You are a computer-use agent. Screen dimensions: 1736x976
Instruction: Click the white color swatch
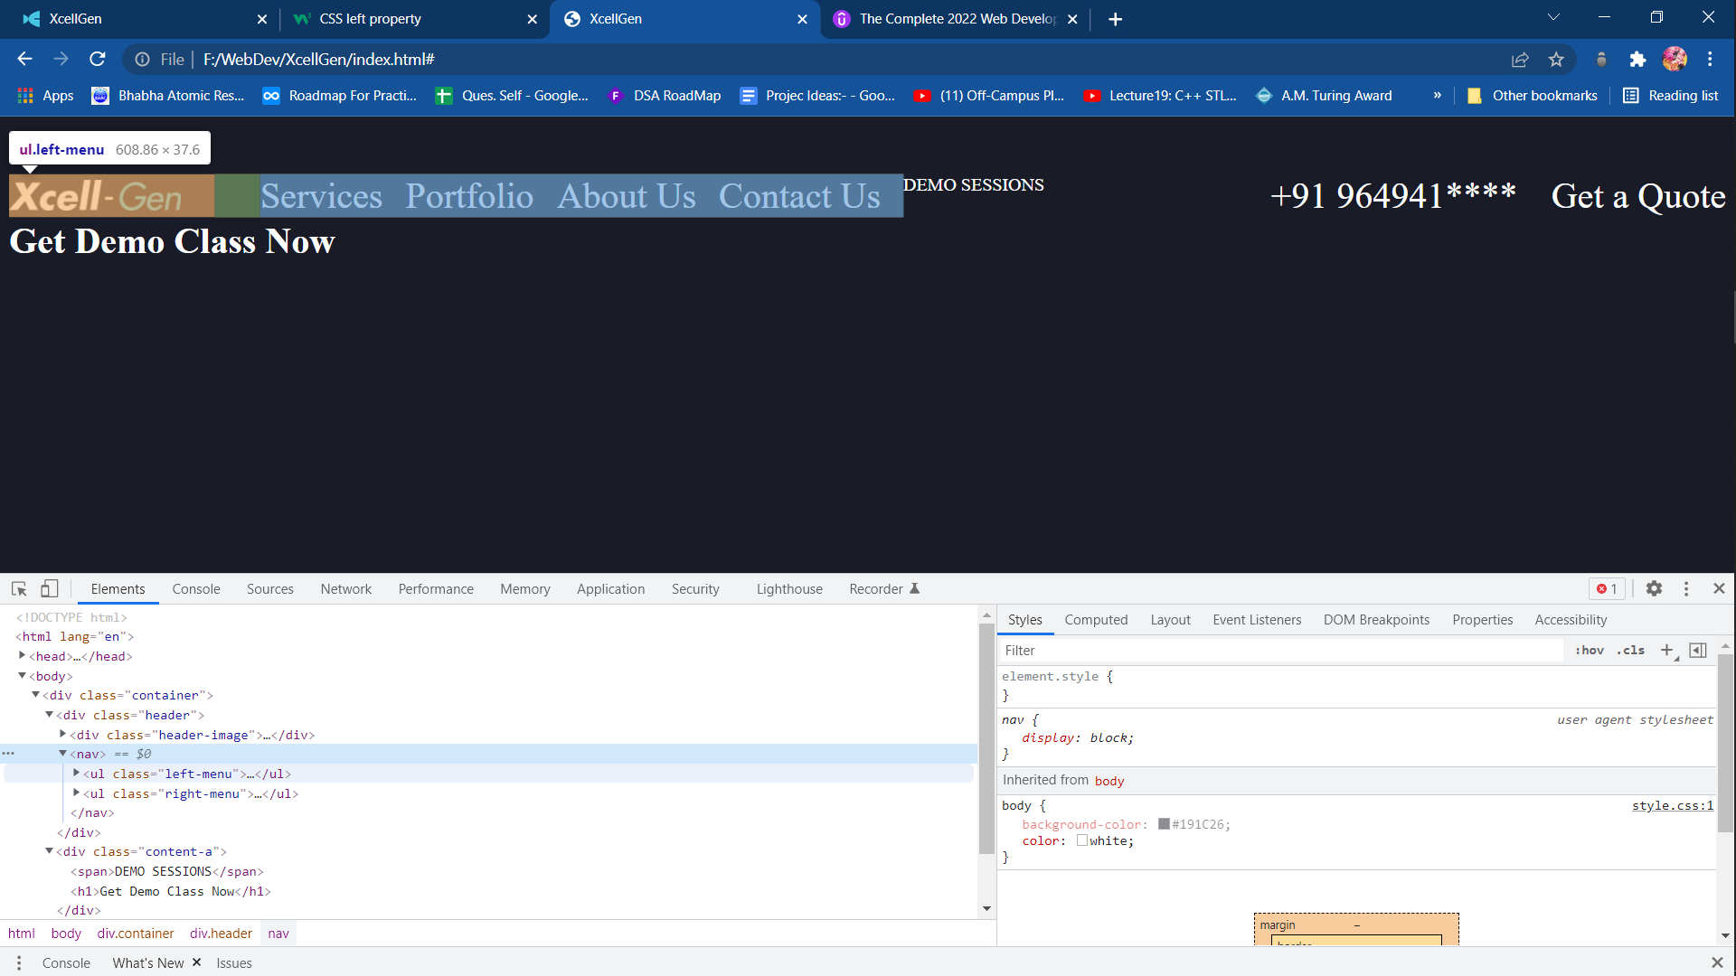tap(1081, 840)
